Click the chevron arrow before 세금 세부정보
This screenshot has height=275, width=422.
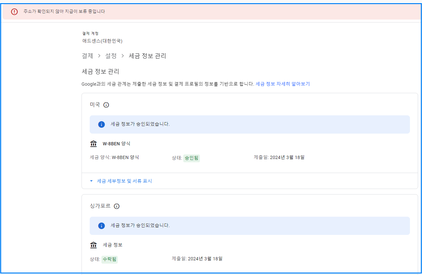point(91,181)
